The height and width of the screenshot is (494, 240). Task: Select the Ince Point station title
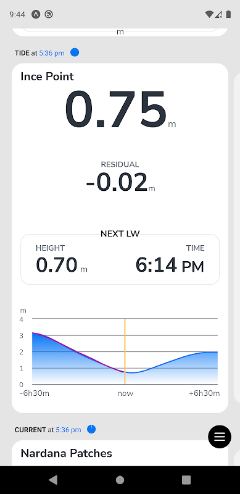coord(48,77)
